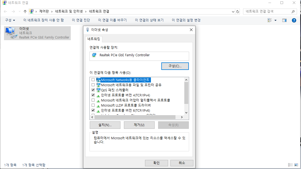Select 제어판 in the breadcrumb path
Screen dimensions: 301x169
[x=44, y=11]
